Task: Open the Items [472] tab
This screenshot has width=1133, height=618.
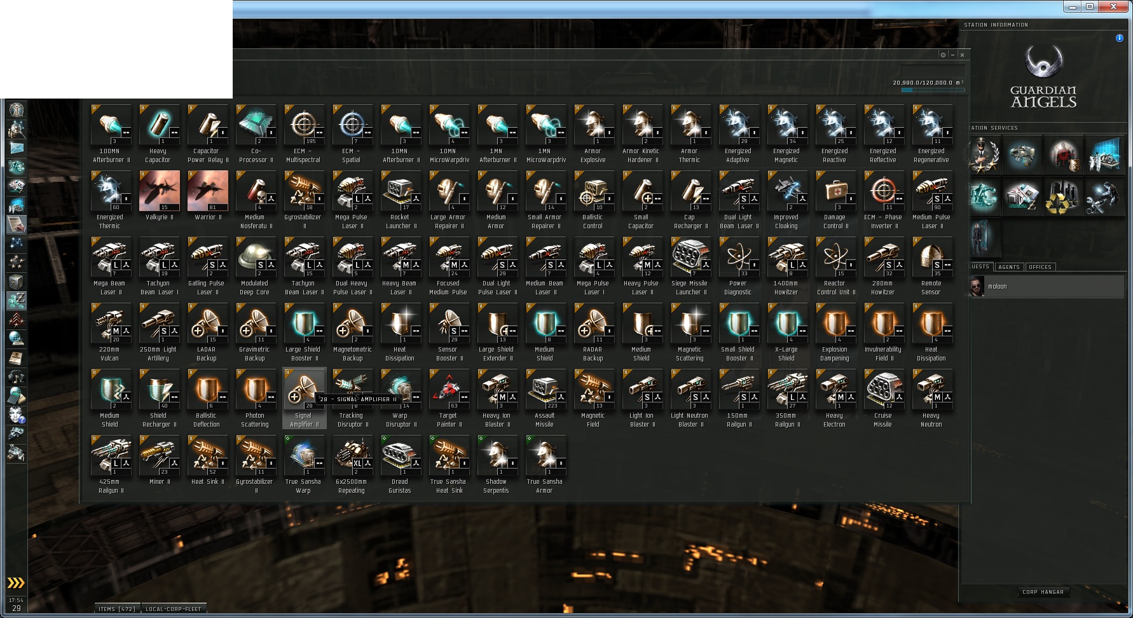Action: point(117,609)
